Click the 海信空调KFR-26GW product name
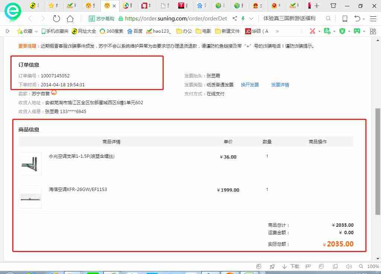Viewport: 381px width, 274px height. (x=78, y=189)
